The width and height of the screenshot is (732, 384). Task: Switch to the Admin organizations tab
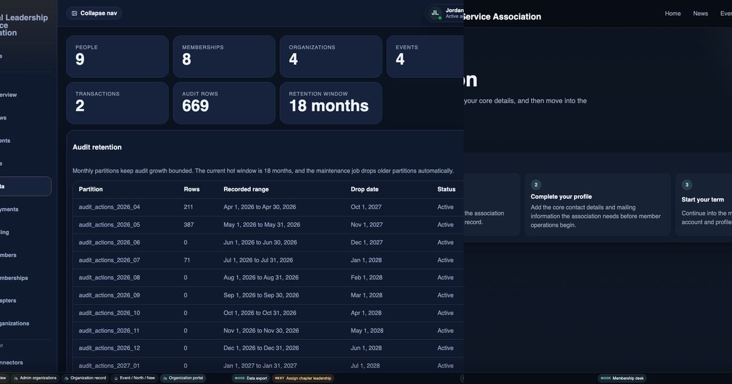[x=35, y=378]
